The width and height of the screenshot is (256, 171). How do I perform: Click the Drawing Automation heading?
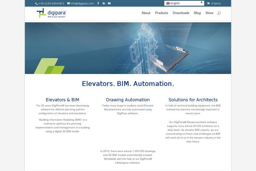128,100
